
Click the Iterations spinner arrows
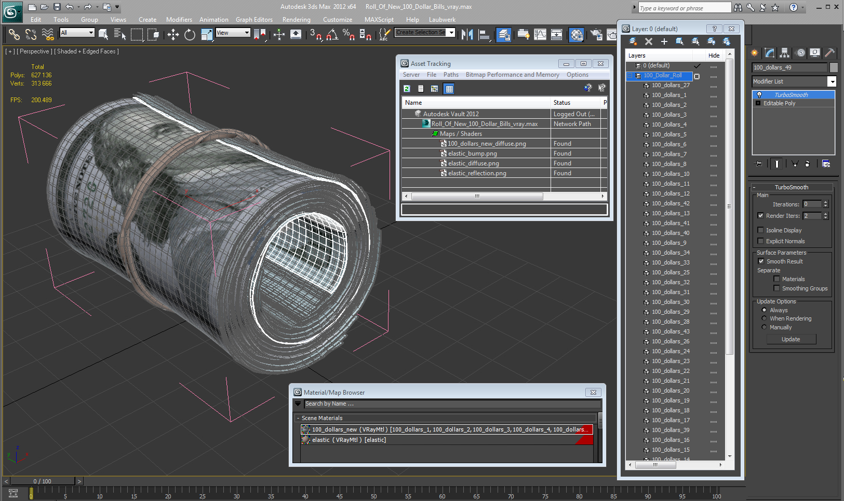click(x=825, y=204)
